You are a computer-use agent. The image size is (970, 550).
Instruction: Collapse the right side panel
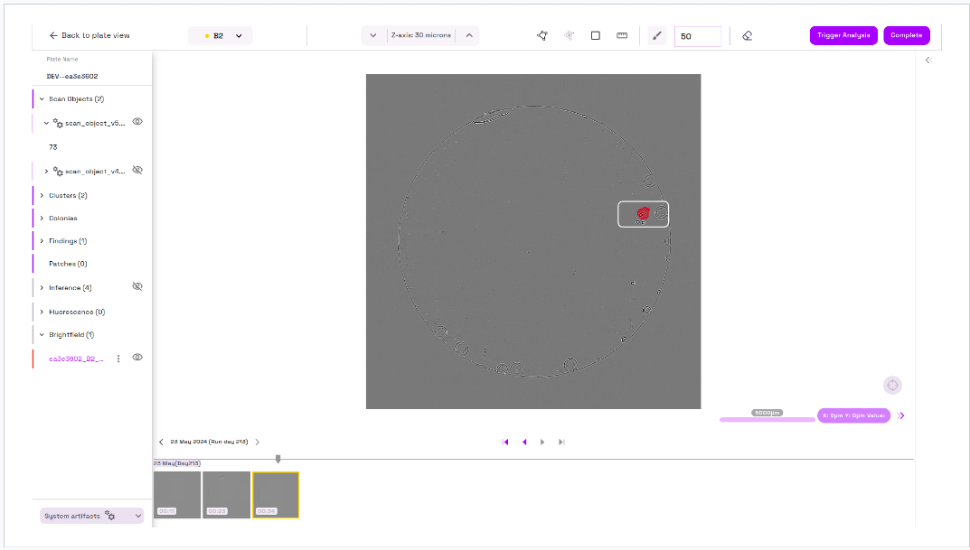(928, 60)
